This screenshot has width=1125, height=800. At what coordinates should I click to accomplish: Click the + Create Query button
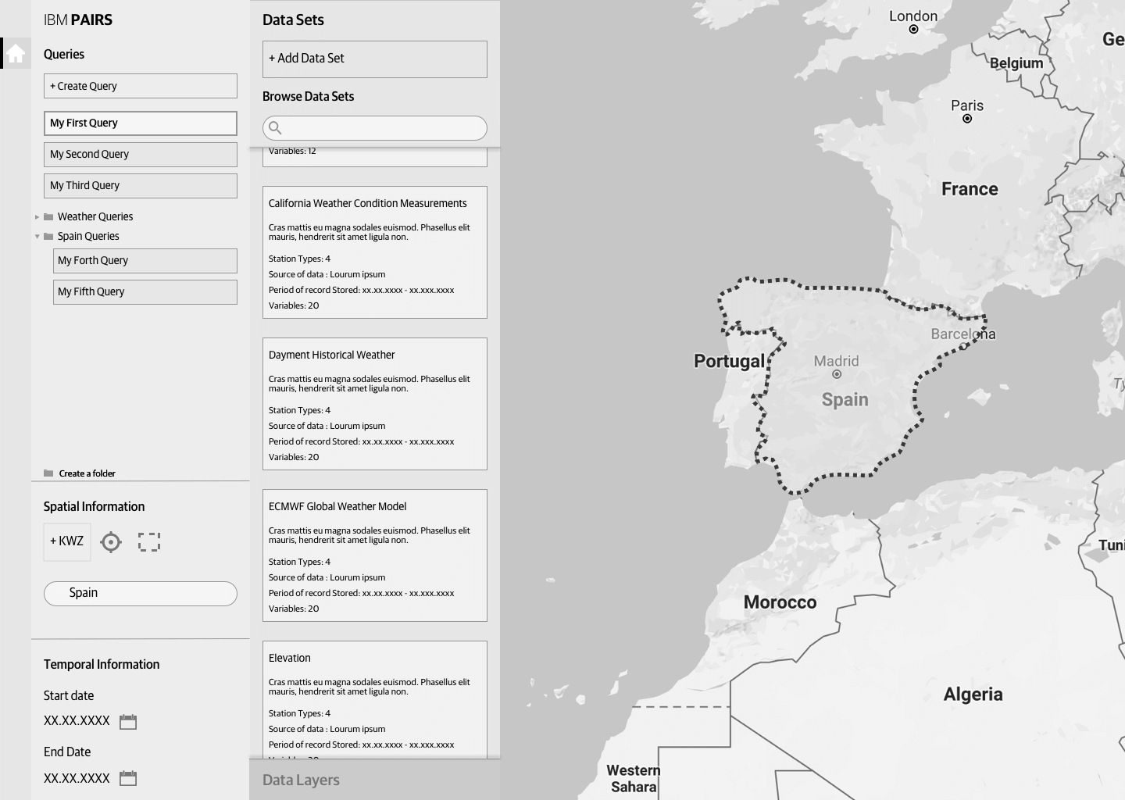(141, 86)
